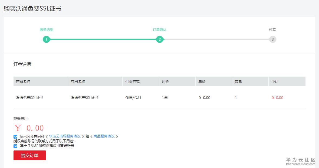
Task: Click the red ¥0.00 subtotal value
Action: pos(278,98)
